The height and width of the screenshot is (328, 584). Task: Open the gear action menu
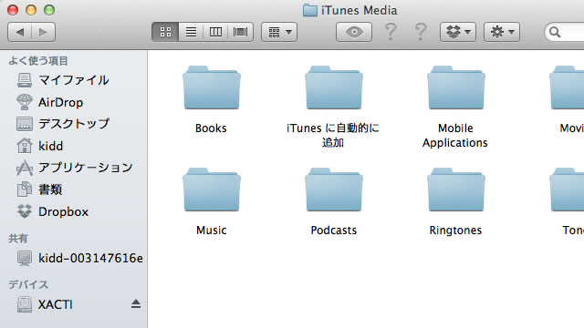[x=502, y=32]
